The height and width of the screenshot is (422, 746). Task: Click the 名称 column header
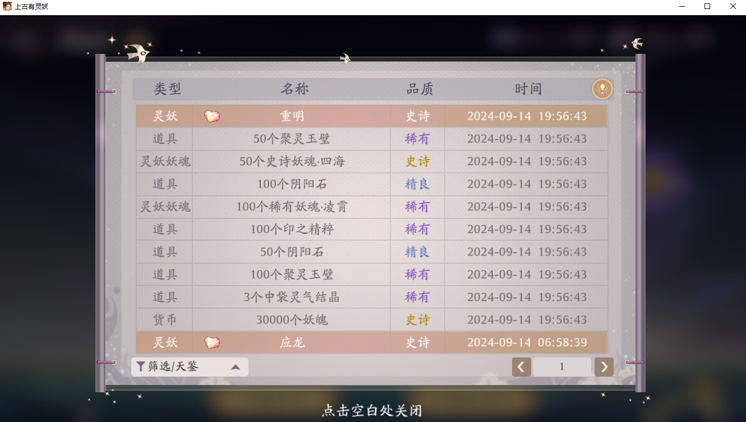295,89
